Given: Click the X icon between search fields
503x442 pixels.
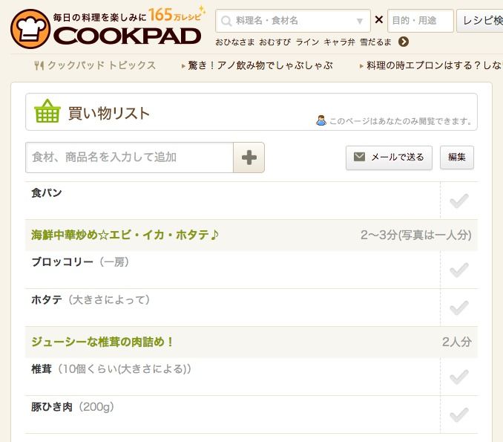Looking at the screenshot, I should point(379,20).
